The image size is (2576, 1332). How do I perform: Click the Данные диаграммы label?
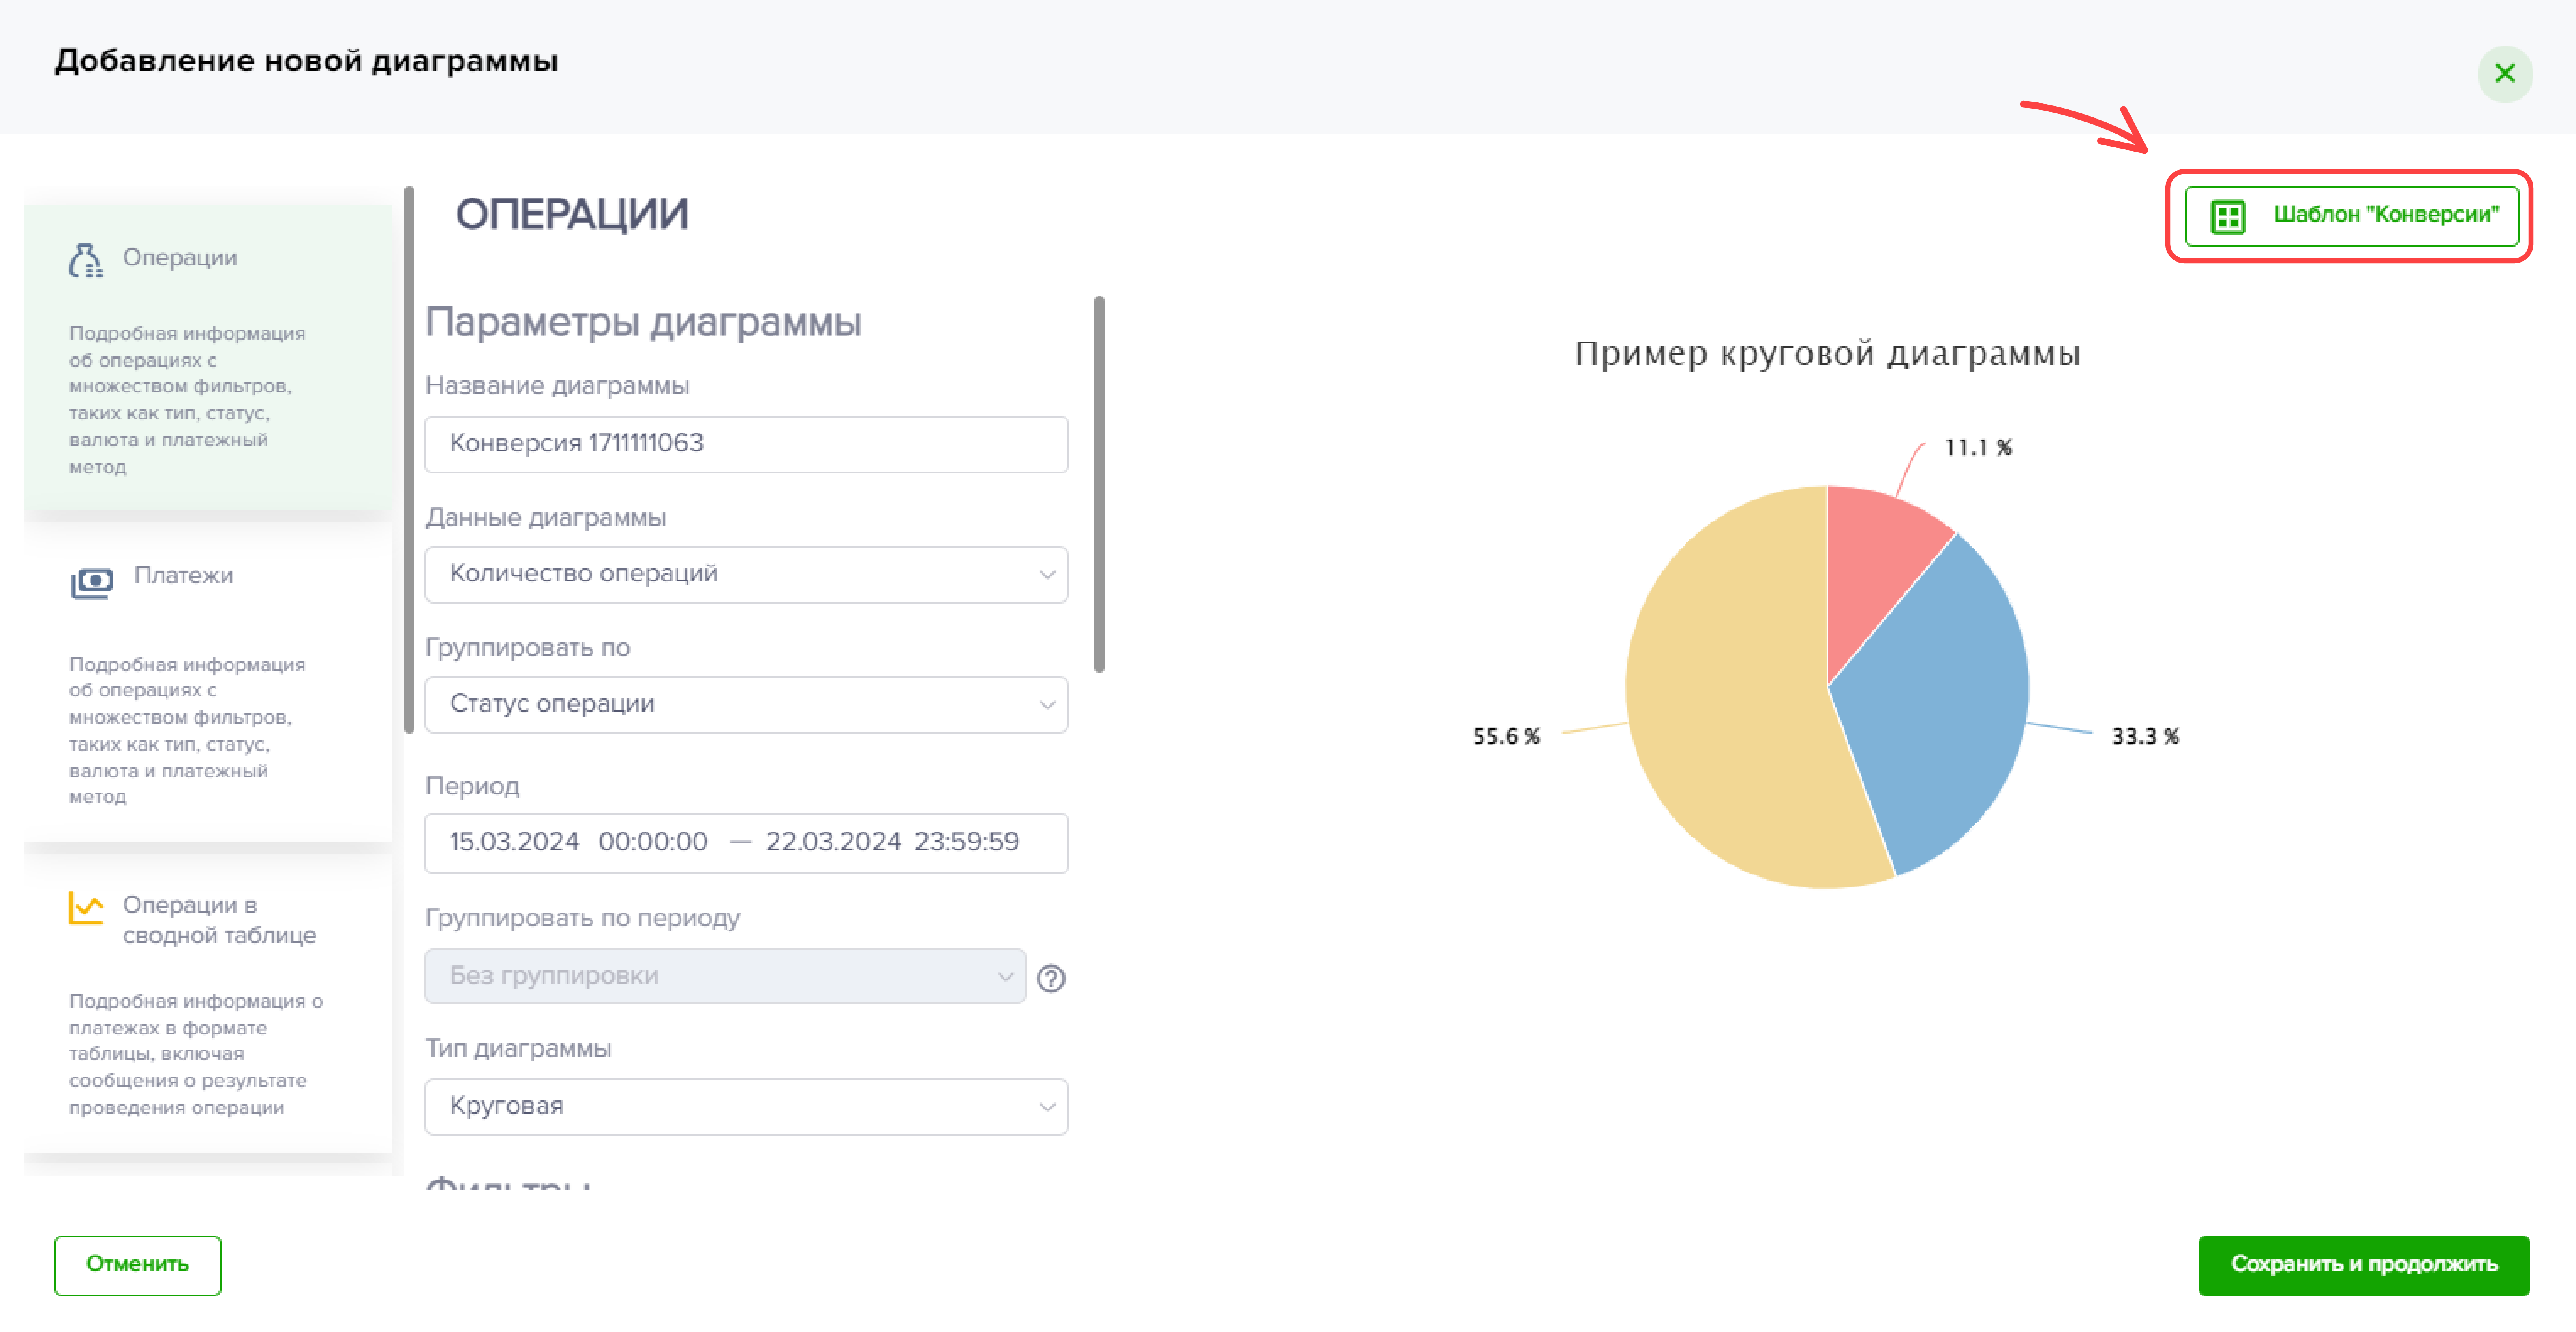click(545, 518)
